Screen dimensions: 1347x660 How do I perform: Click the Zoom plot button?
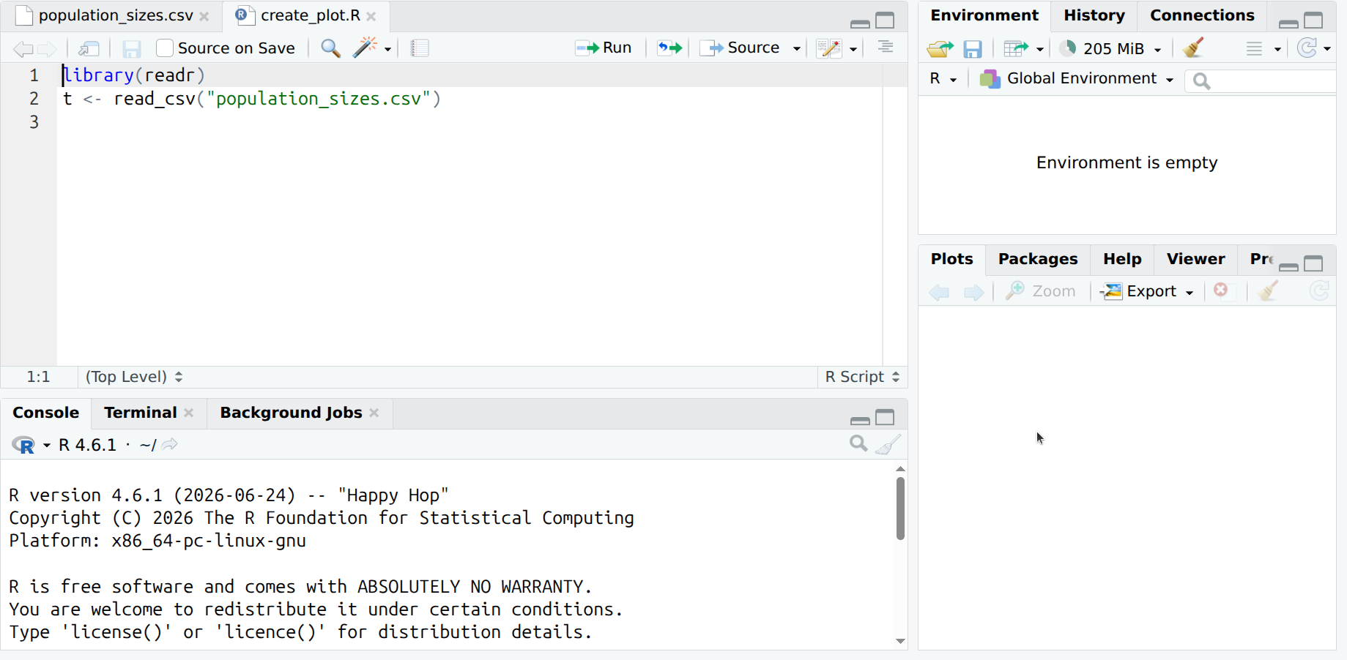(1041, 291)
